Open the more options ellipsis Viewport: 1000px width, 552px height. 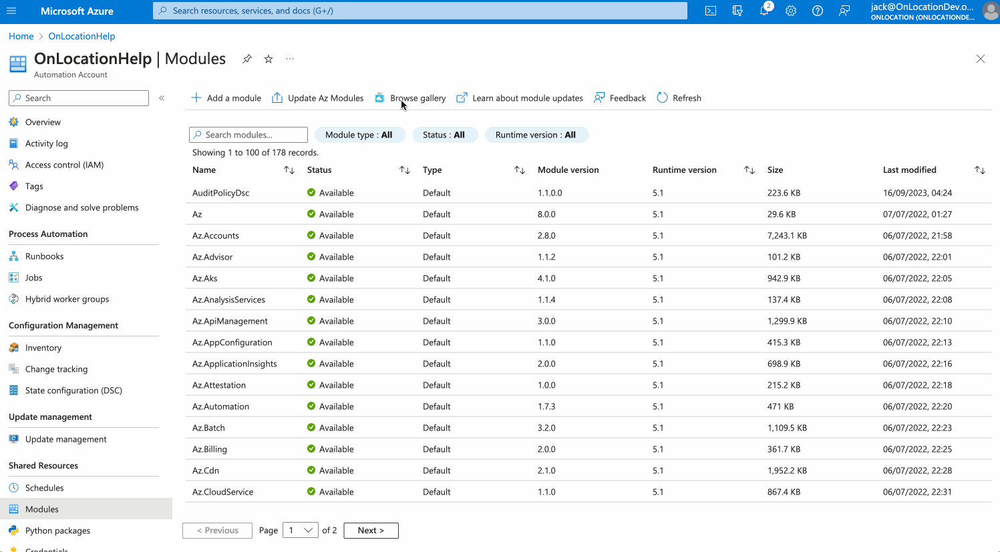(290, 59)
